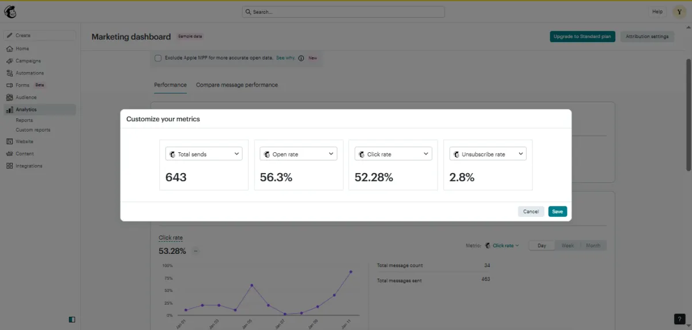Click Upgrade to Standard plan

[x=583, y=36]
